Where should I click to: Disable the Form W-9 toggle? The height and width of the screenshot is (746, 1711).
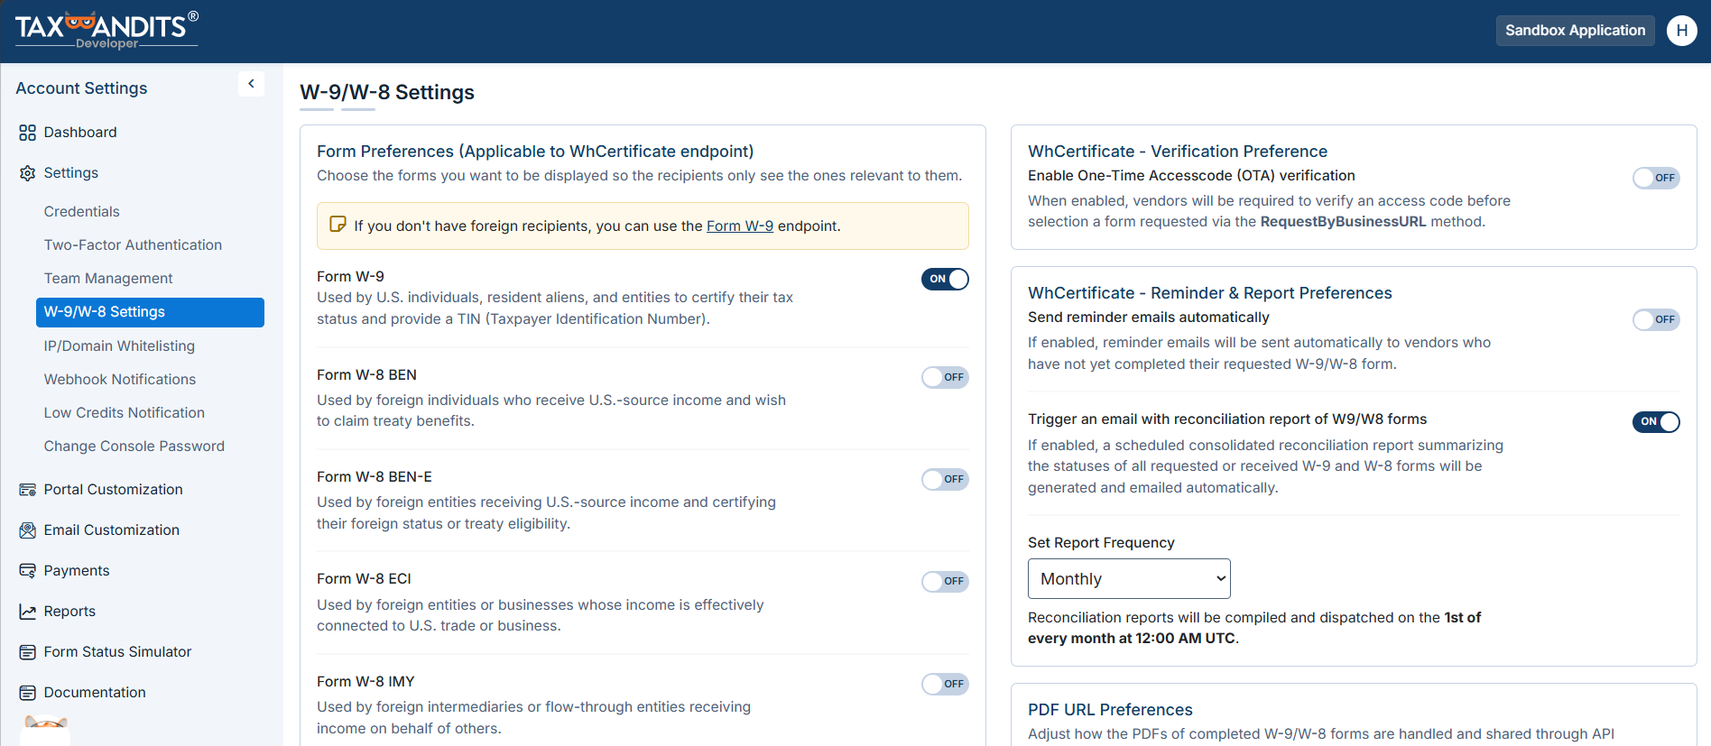(x=945, y=279)
